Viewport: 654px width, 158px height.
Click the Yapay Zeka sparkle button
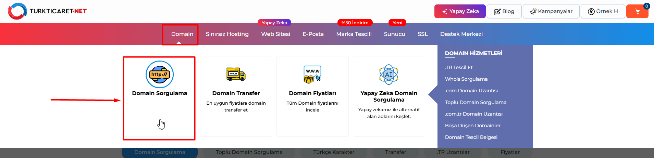pyautogui.click(x=460, y=11)
